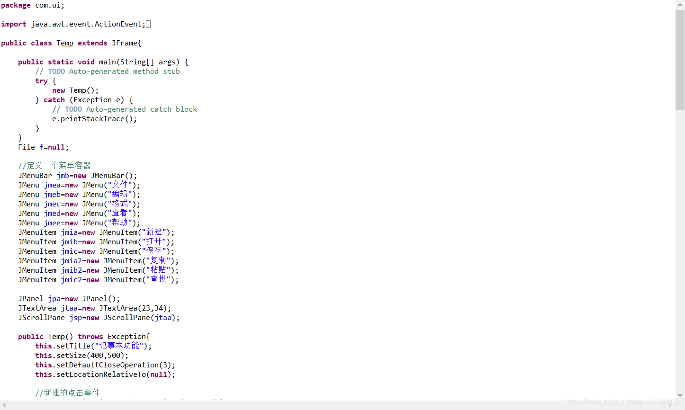685x410 pixels.
Task: Click the string "新建" in jmia line
Action: click(154, 232)
